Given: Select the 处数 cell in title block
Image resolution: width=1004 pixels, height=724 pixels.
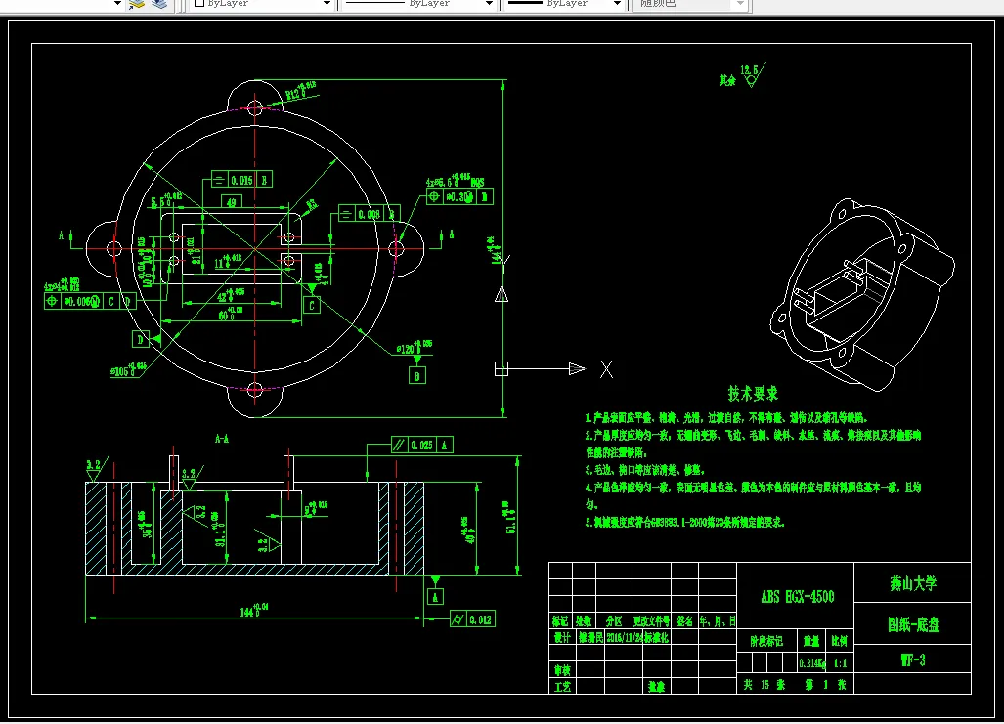Looking at the screenshot, I should [x=584, y=621].
